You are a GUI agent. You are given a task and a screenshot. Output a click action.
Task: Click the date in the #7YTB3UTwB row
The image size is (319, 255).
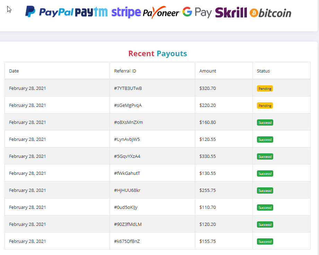pos(27,88)
